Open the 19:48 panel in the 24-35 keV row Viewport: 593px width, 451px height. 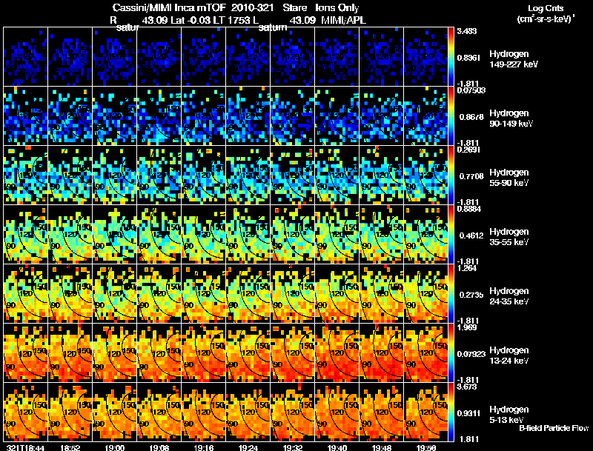(x=382, y=293)
